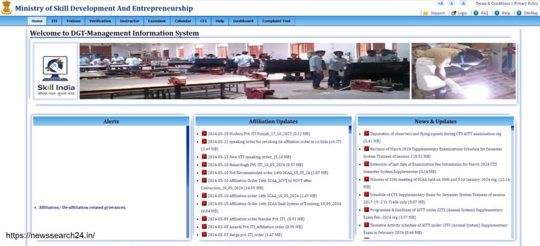Reset font size with A button
This screenshot has width=540, height=246.
pyautogui.click(x=452, y=4)
